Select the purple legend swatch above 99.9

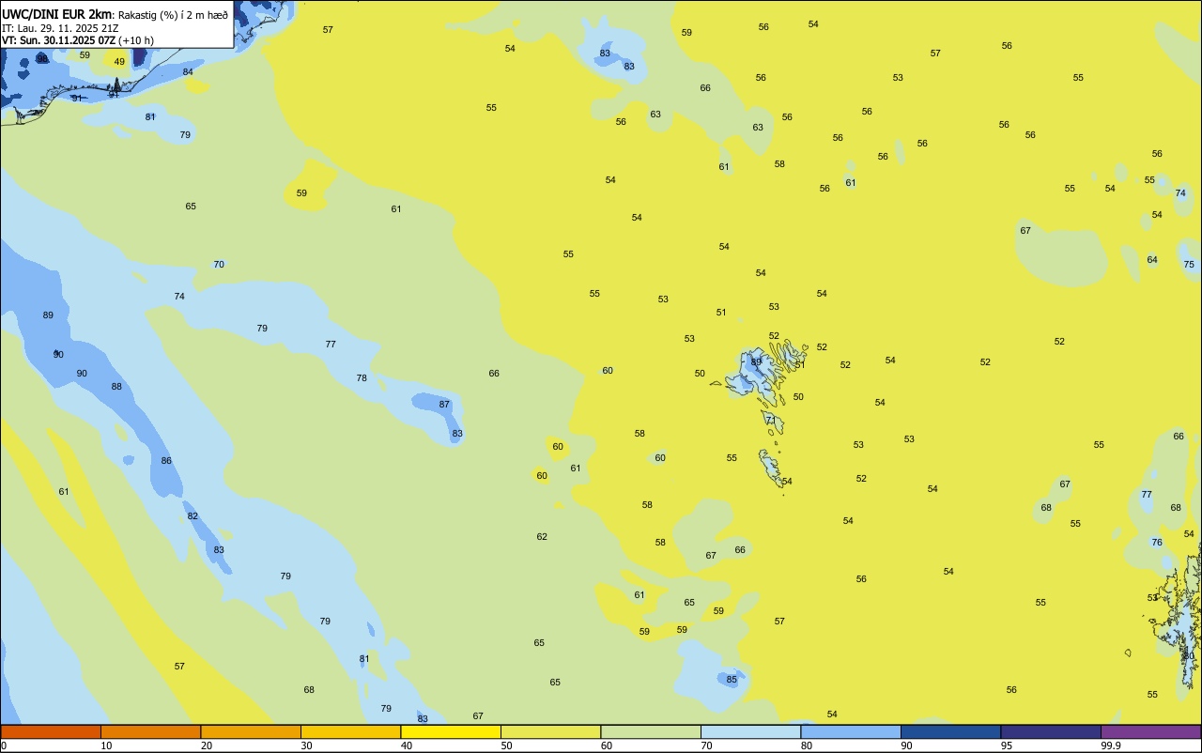pyautogui.click(x=1150, y=731)
